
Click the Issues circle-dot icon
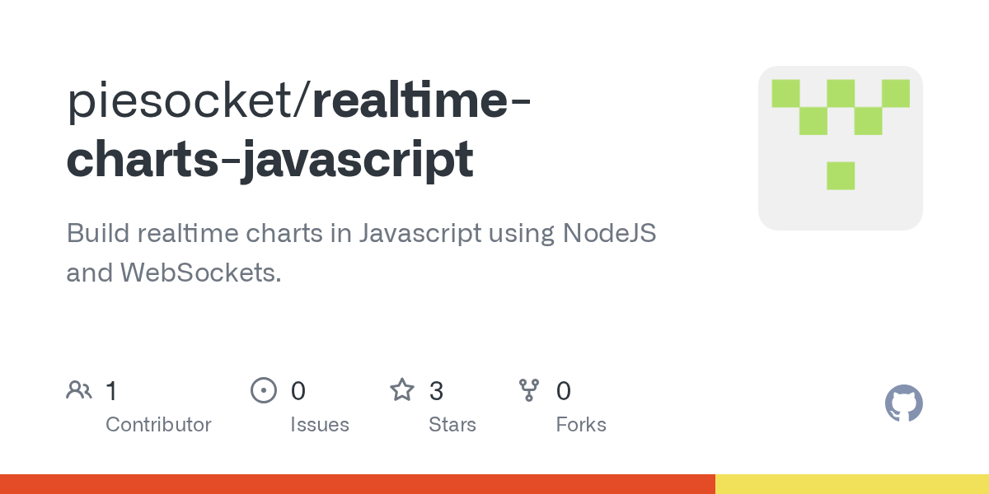[x=263, y=389]
